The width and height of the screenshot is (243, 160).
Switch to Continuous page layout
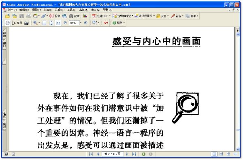(x=221, y=154)
